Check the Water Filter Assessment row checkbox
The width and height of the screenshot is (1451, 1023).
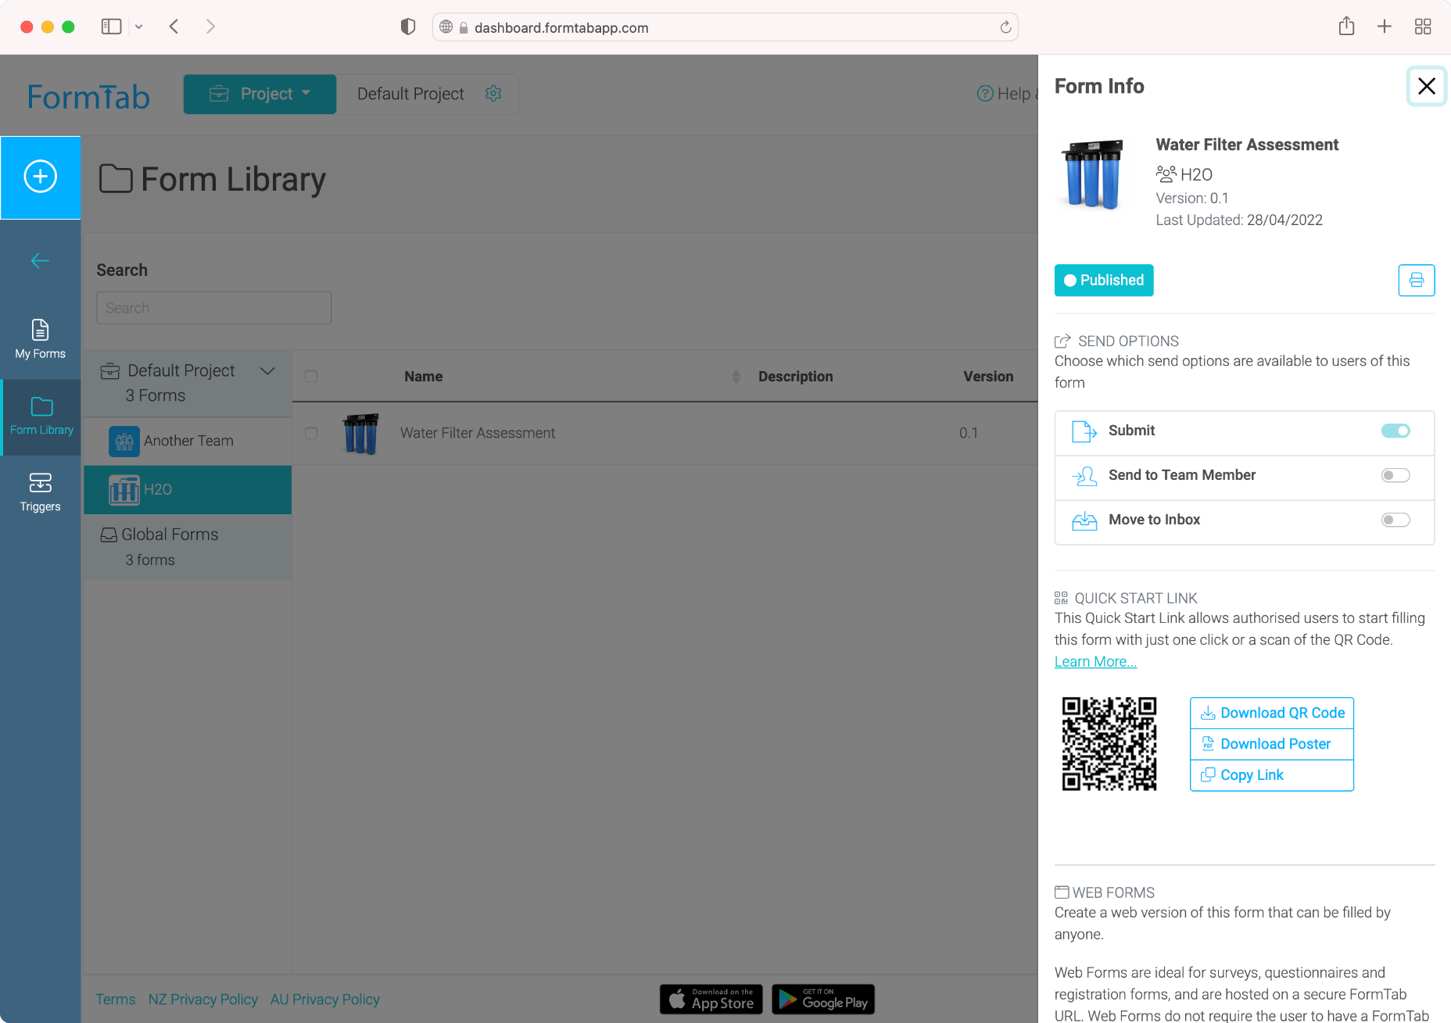311,433
